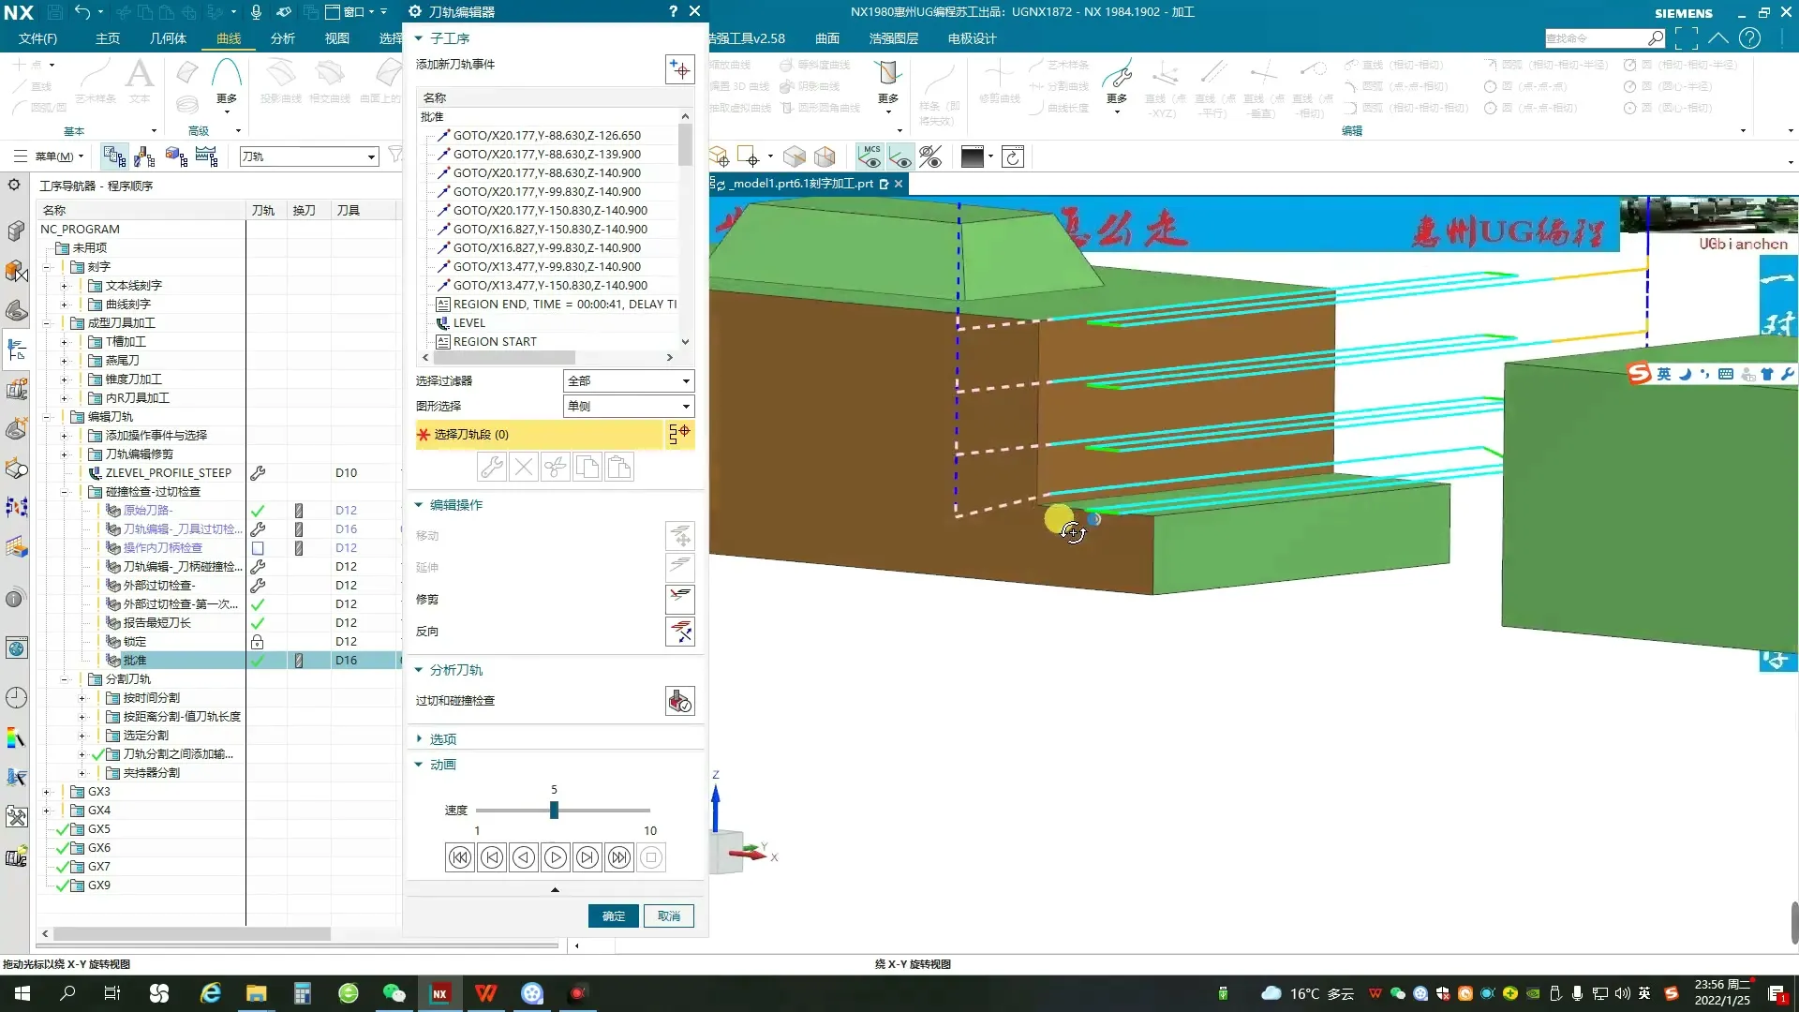
Task: Click the Trim (修剪) toolpath icon
Action: click(679, 598)
